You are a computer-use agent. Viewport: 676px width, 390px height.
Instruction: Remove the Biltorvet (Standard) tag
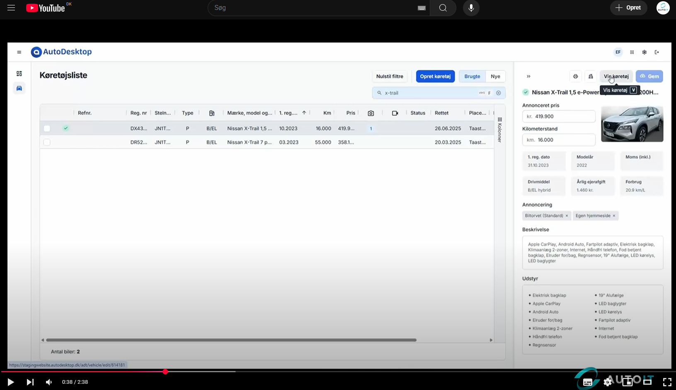tap(567, 216)
